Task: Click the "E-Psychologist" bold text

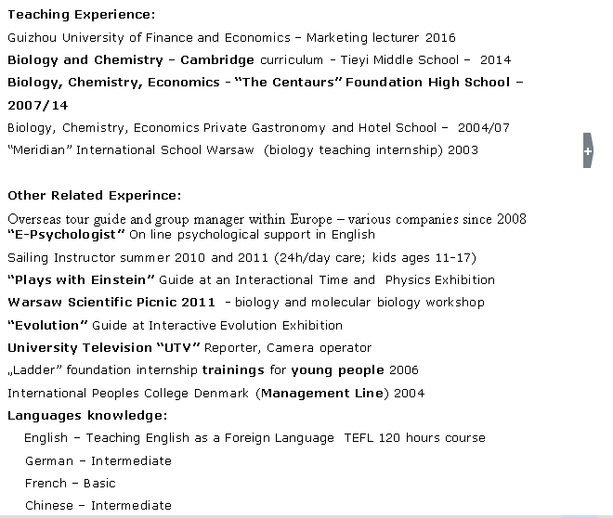Action: click(x=66, y=235)
